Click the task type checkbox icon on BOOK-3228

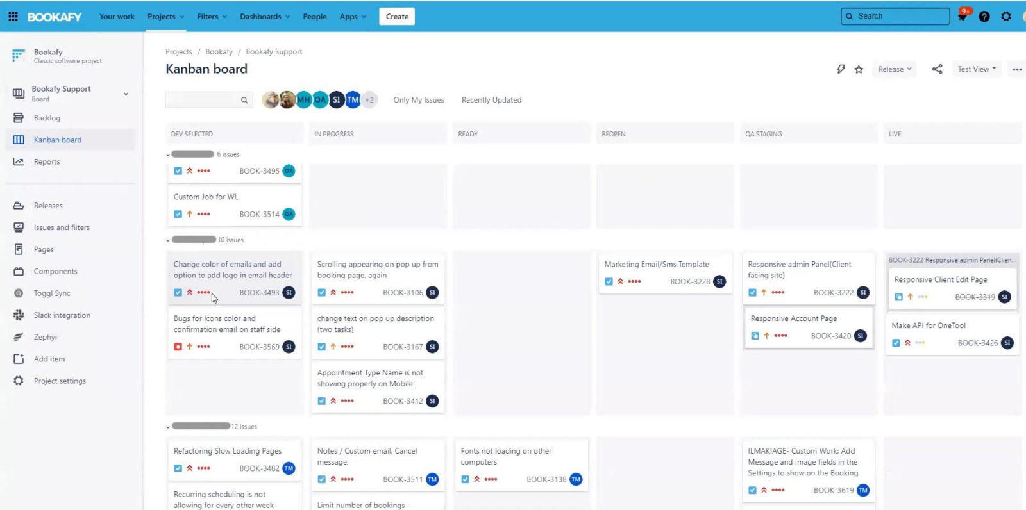pyautogui.click(x=609, y=281)
